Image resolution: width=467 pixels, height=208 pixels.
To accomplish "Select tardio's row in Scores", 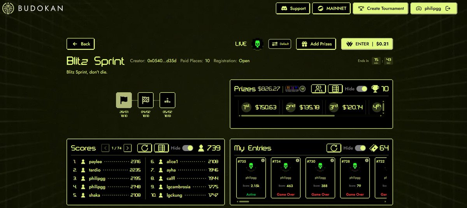I will tap(107, 170).
